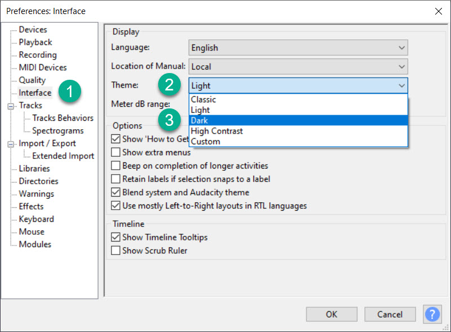451x332 pixels.
Task: Enable Retain labels if selection snaps
Action: click(115, 179)
